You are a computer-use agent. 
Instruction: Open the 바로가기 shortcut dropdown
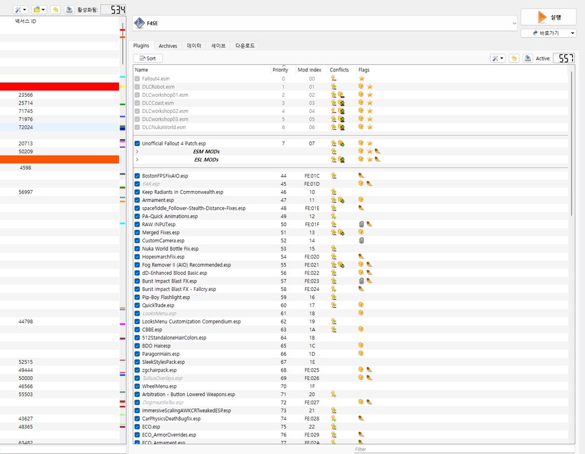coord(548,33)
